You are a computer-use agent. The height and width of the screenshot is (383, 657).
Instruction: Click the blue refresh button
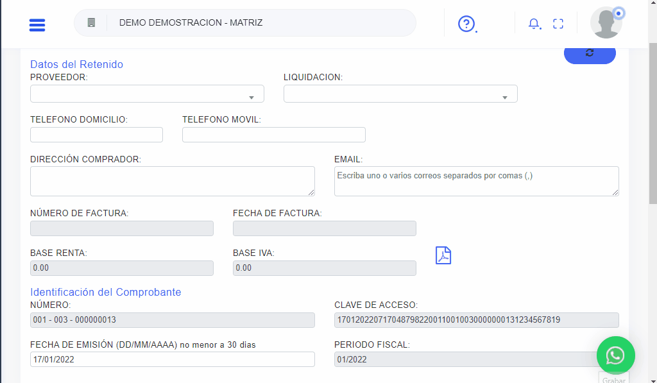[x=590, y=53]
